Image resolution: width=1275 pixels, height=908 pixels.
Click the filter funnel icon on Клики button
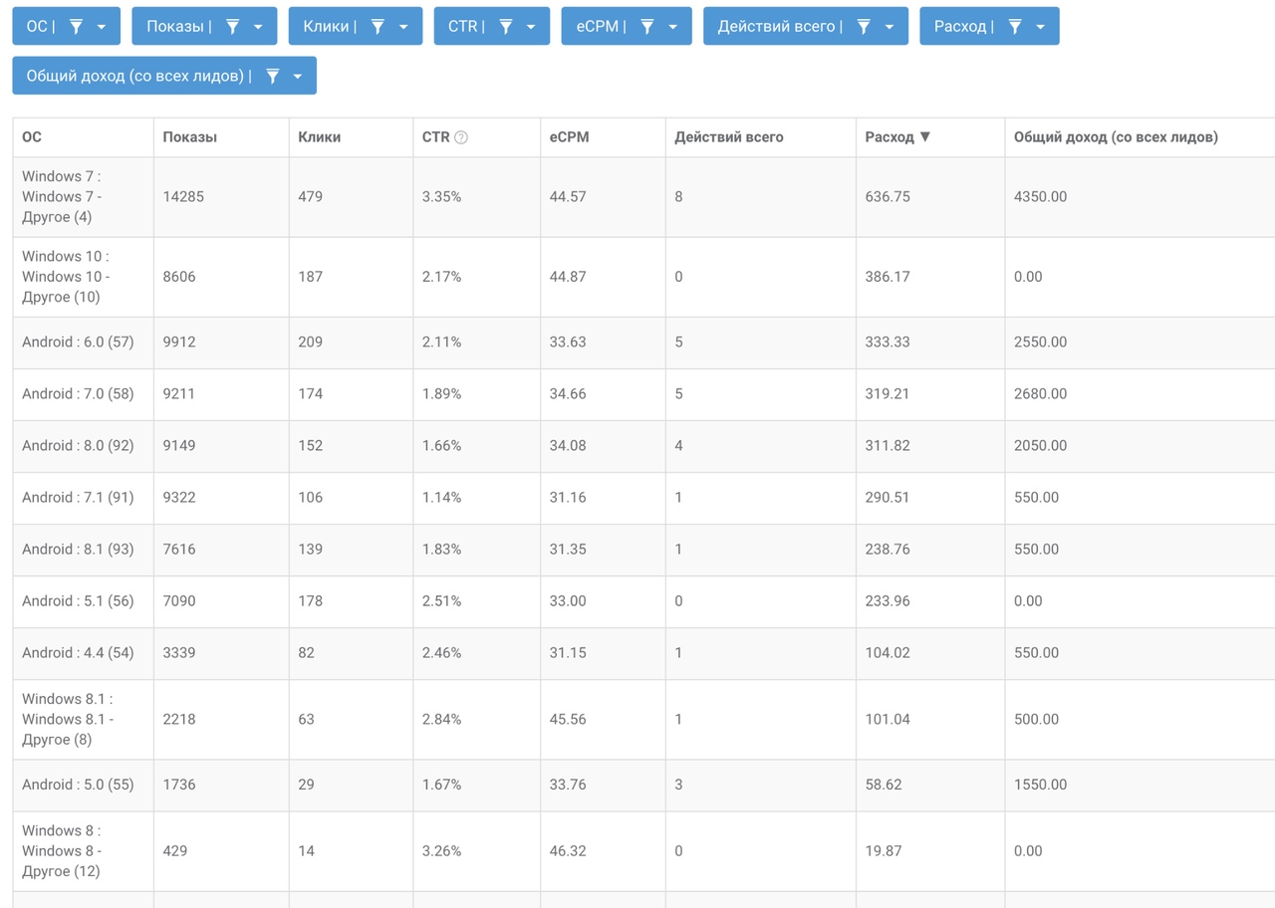point(378,27)
